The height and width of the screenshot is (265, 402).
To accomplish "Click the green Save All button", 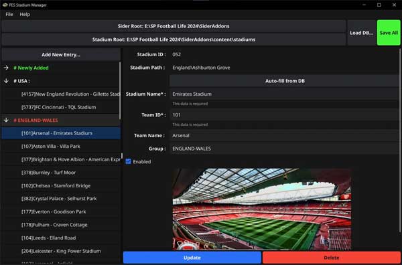I will point(389,33).
